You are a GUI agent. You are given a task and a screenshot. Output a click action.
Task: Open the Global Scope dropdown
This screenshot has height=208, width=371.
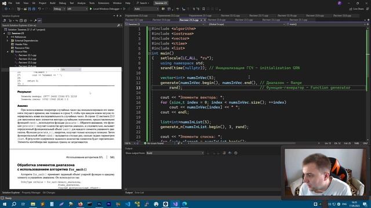tap(246, 24)
